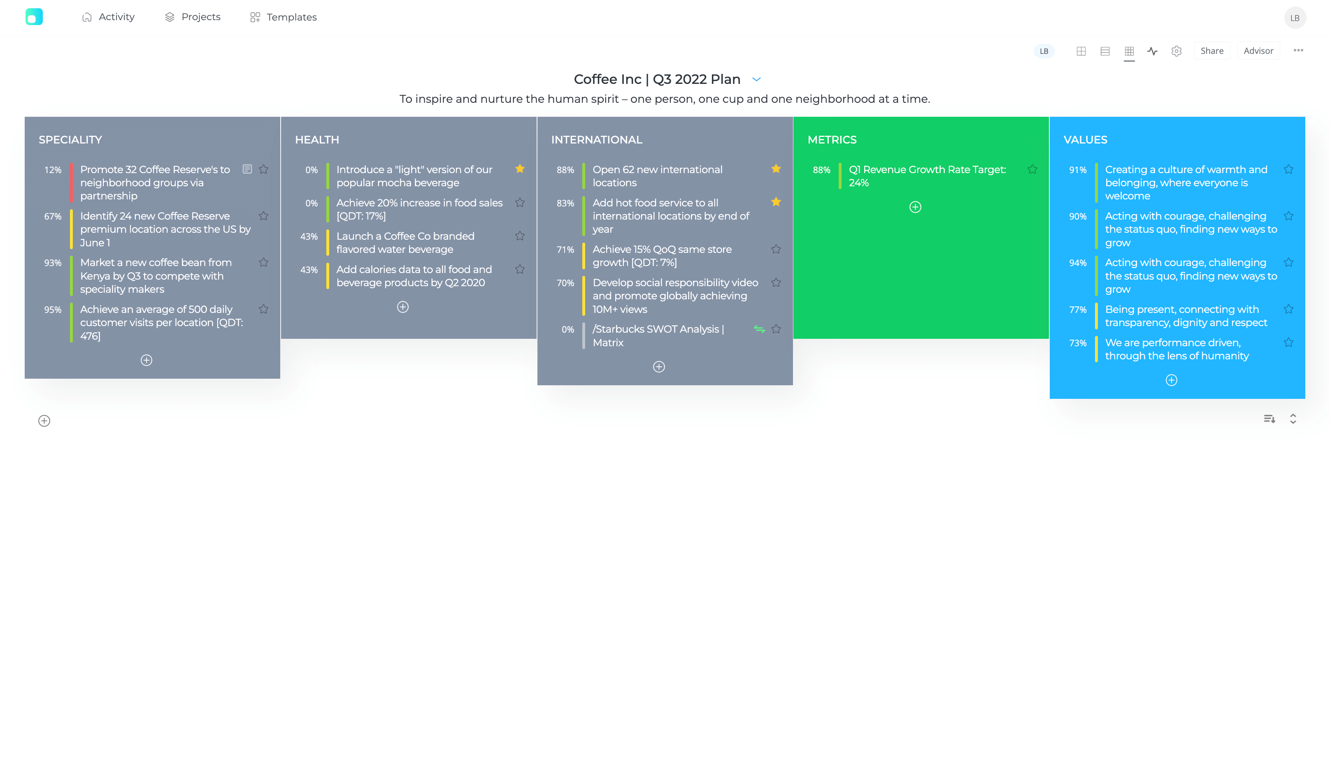
Task: Open the Advisor panel
Action: (1258, 51)
